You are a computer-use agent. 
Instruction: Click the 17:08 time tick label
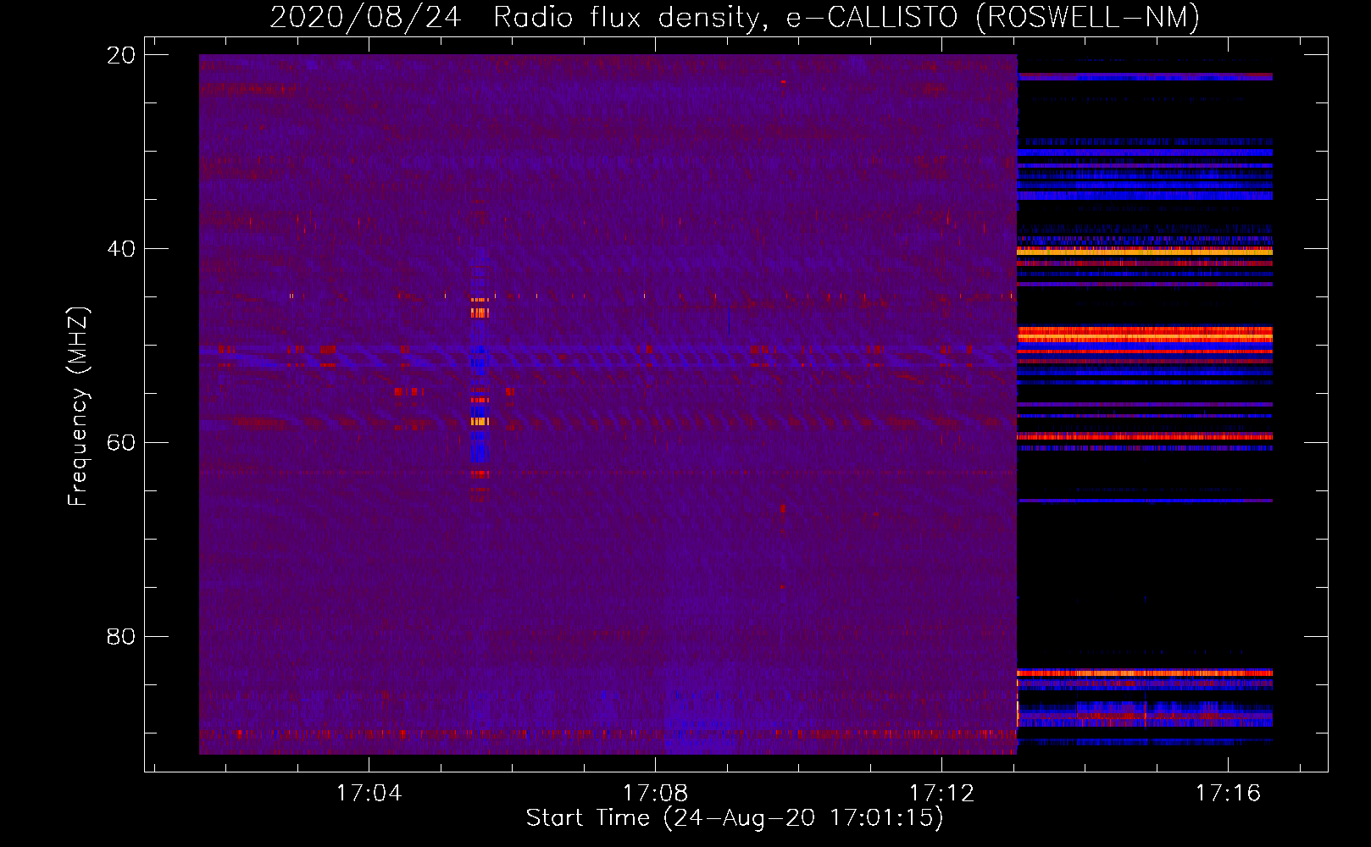[655, 794]
